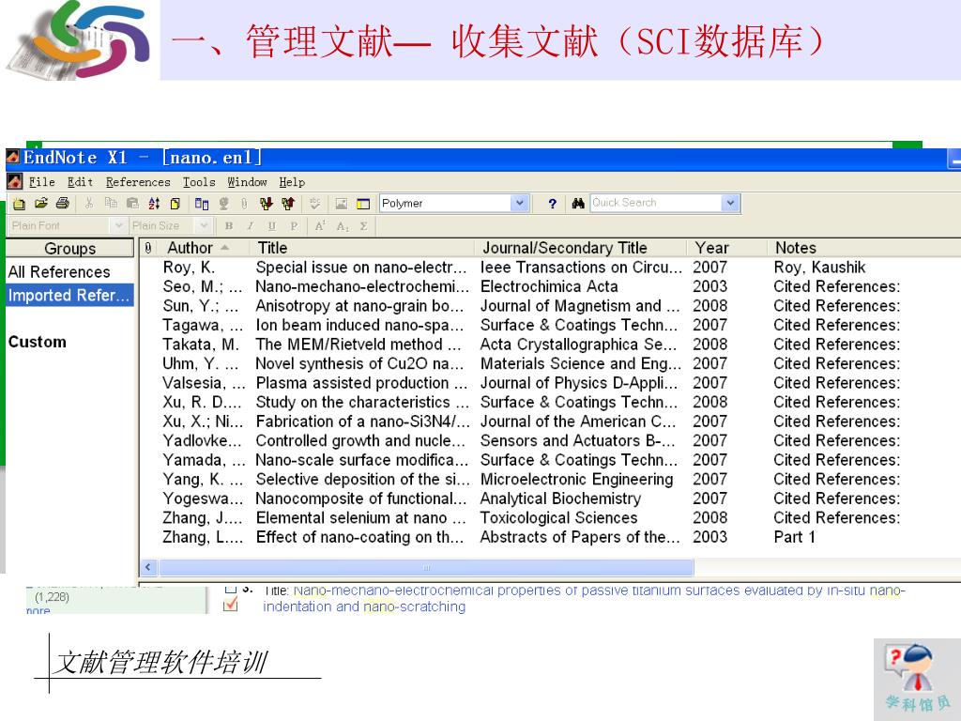Click the Sort A-Z icon
Image resolution: width=961 pixels, height=721 pixels.
pyautogui.click(x=154, y=204)
